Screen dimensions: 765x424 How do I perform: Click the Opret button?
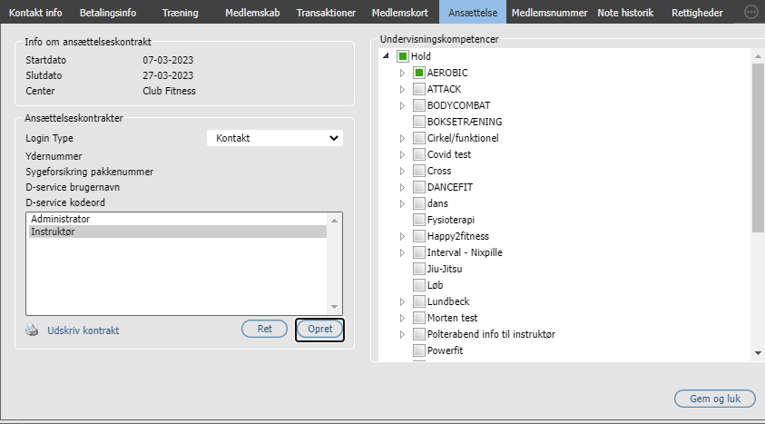coord(320,329)
